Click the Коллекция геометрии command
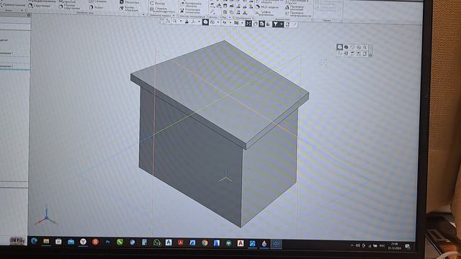 [190, 11]
